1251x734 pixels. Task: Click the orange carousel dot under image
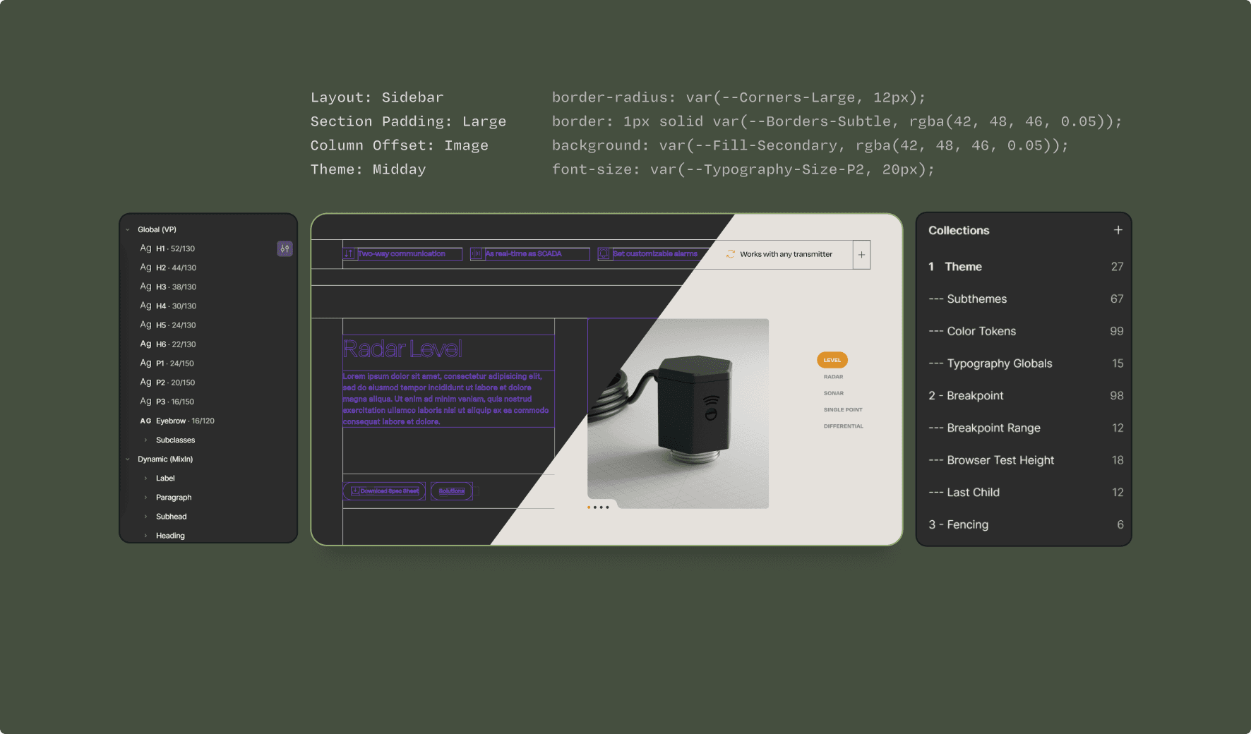tap(589, 507)
